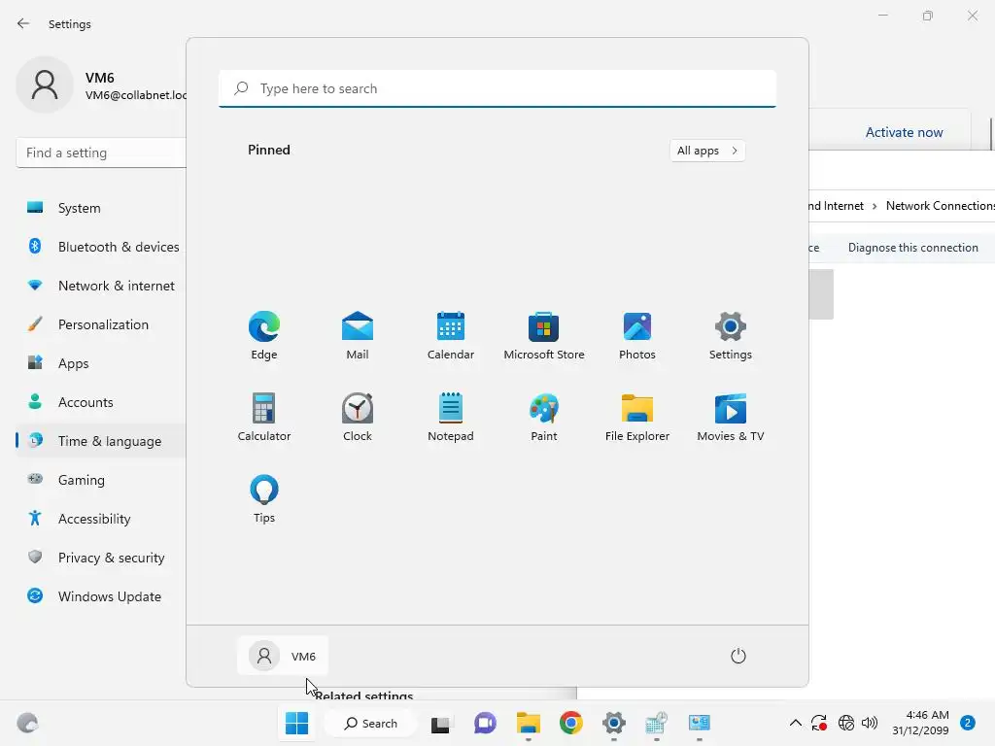This screenshot has height=746, width=995.
Task: Launch Movies & TV app
Action: pos(731,417)
